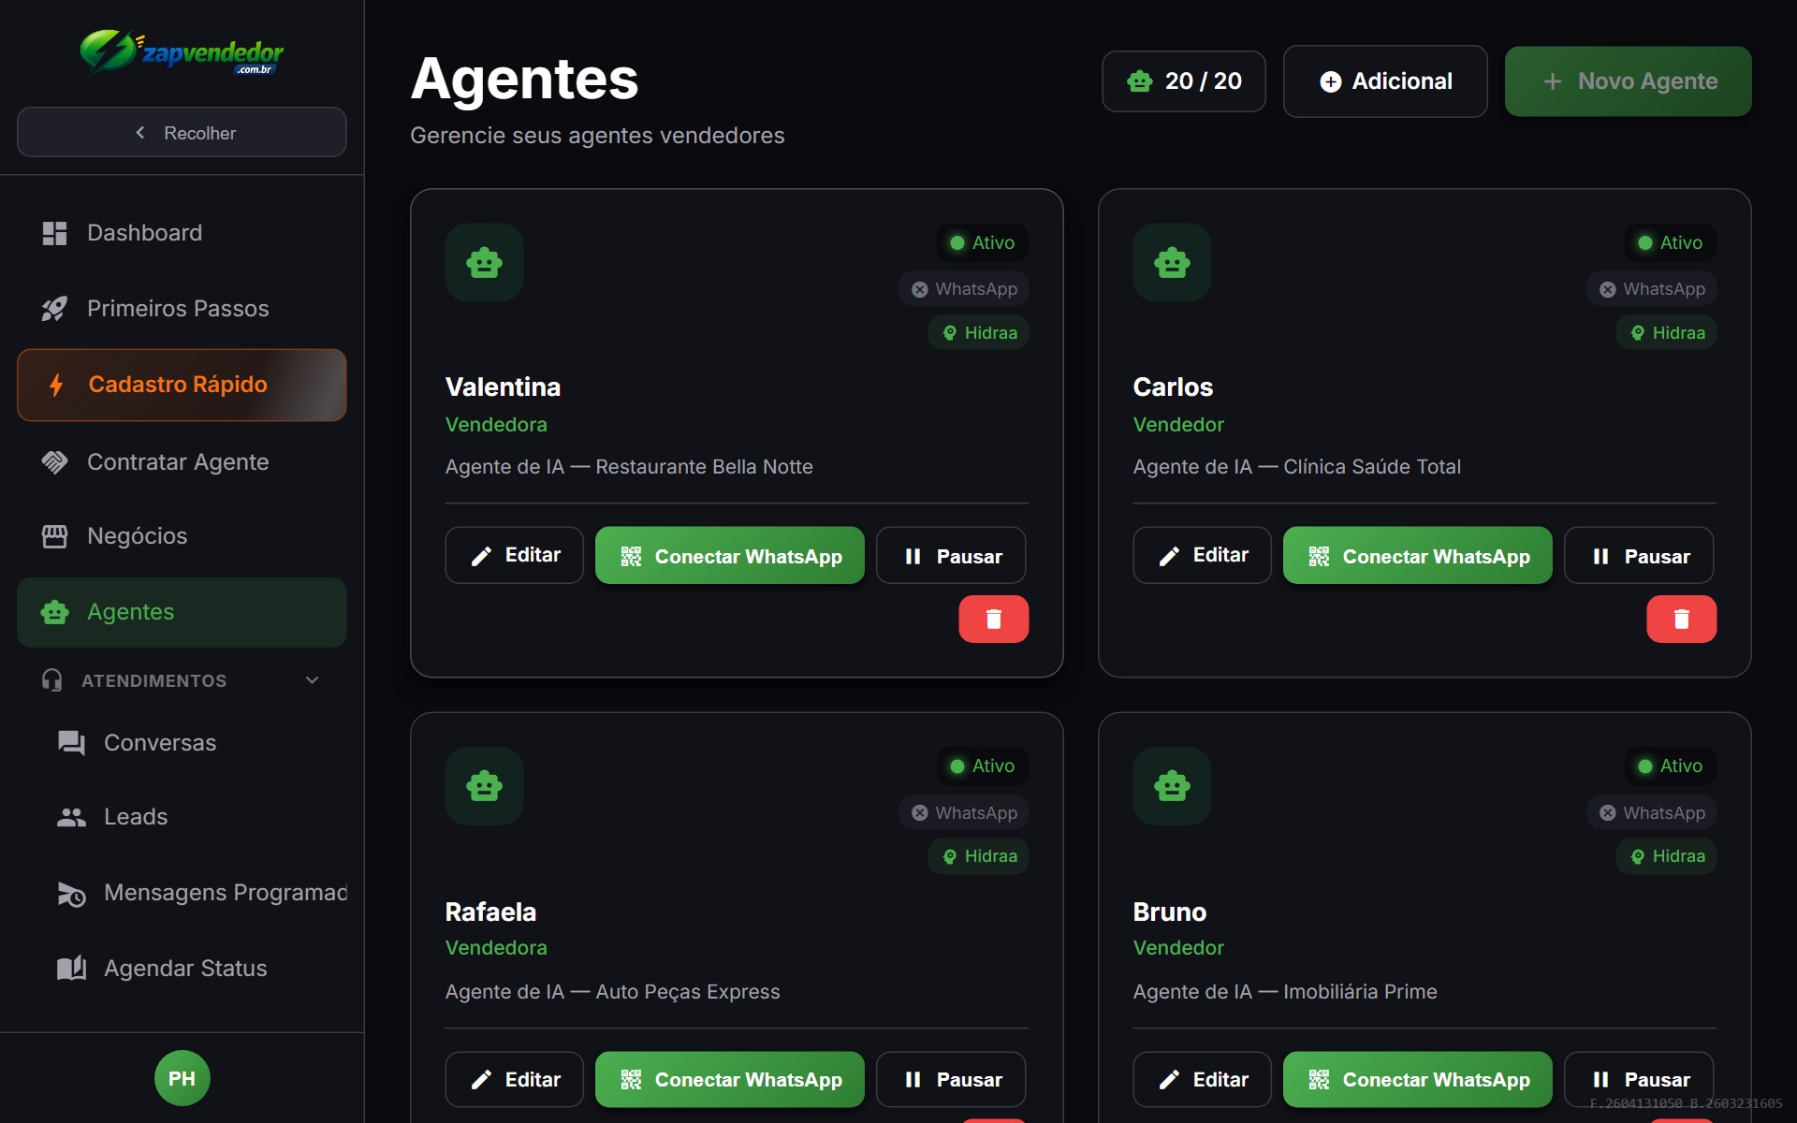Open the PH profile avatar at the bottom
This screenshot has width=1797, height=1123.
(x=182, y=1077)
